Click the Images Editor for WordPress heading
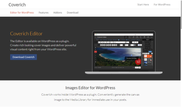The width and height of the screenshot is (182, 109). pos(90,88)
